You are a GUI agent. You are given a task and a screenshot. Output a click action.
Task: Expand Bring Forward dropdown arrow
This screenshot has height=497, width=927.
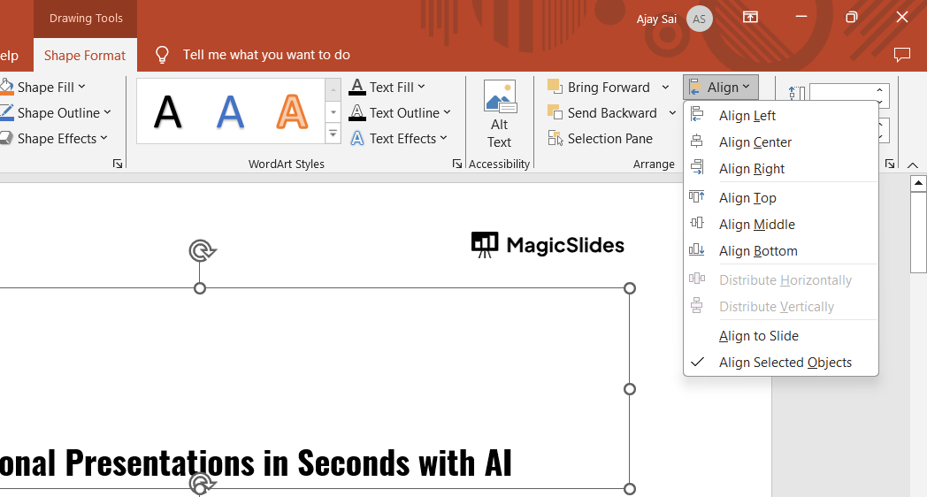click(x=666, y=88)
